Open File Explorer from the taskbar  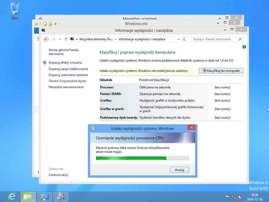[x=28, y=197]
